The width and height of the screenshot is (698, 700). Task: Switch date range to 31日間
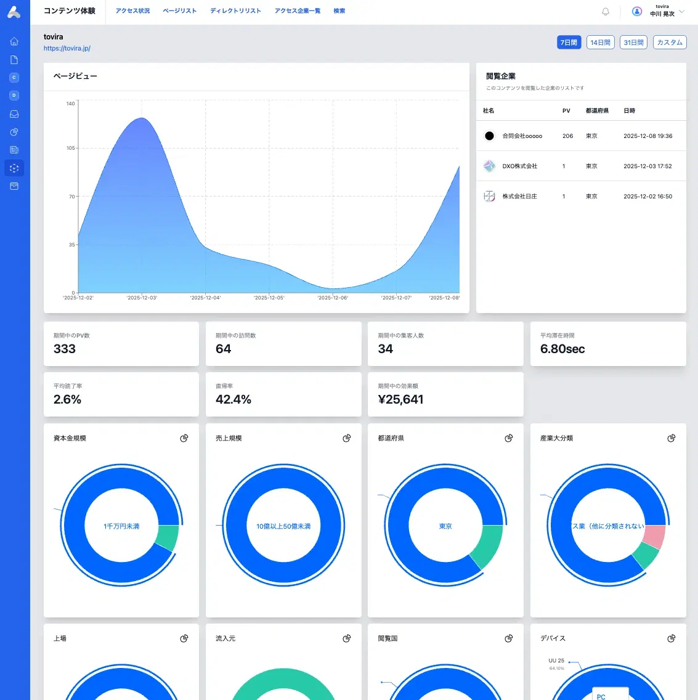633,43
